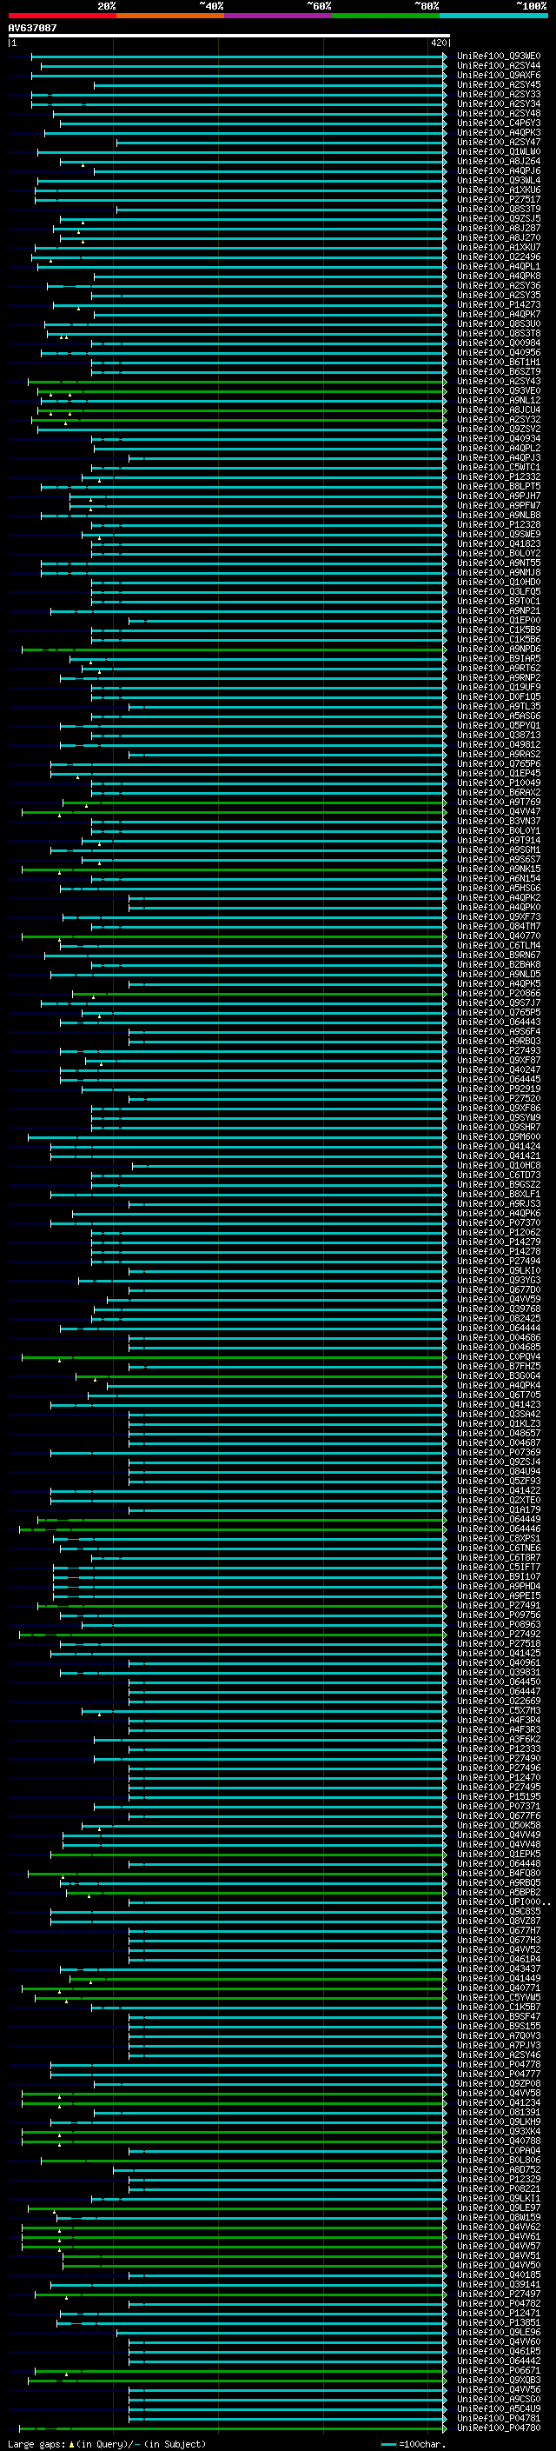Open hit UniRef100_P07370
Image resolution: width=556 pixels, height=2451 pixels.
click(x=498, y=1223)
